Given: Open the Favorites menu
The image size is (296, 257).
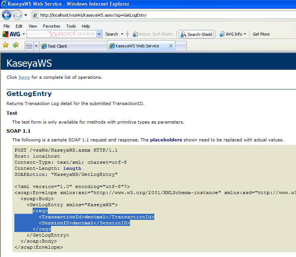Looking at the screenshot, I should pyautogui.click(x=51, y=26).
